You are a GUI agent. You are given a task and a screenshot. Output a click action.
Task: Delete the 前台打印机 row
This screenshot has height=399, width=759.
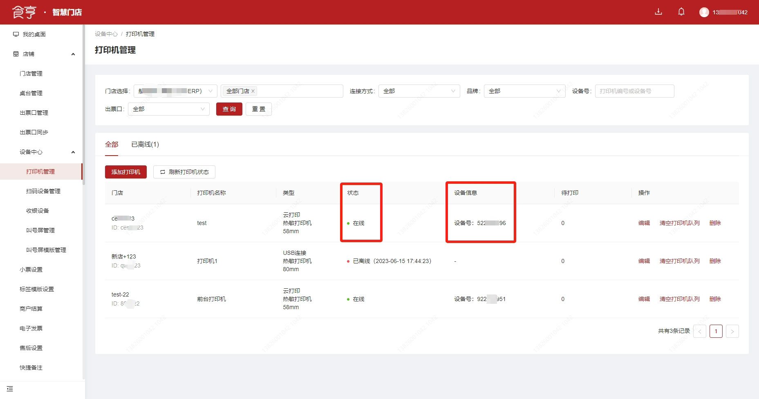click(715, 299)
